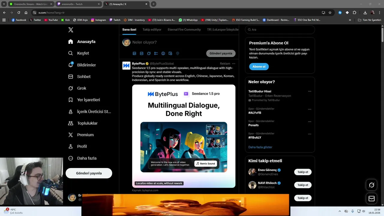The image size is (384, 216).
Task: Open Chrome downloads icon
Action: [365, 13]
